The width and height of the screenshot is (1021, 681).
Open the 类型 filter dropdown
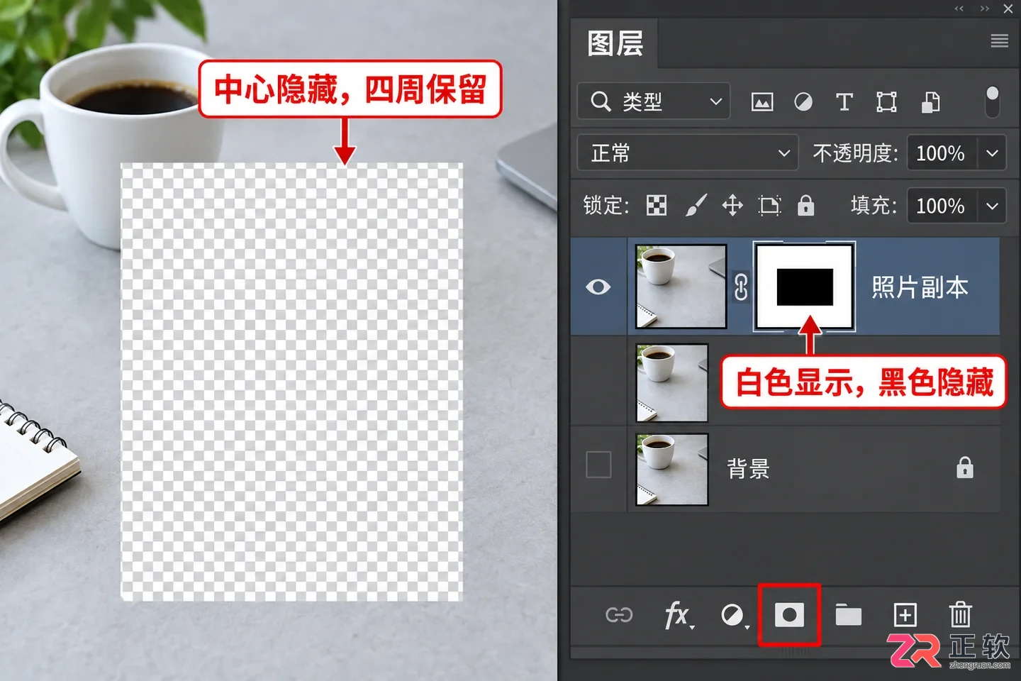click(654, 101)
